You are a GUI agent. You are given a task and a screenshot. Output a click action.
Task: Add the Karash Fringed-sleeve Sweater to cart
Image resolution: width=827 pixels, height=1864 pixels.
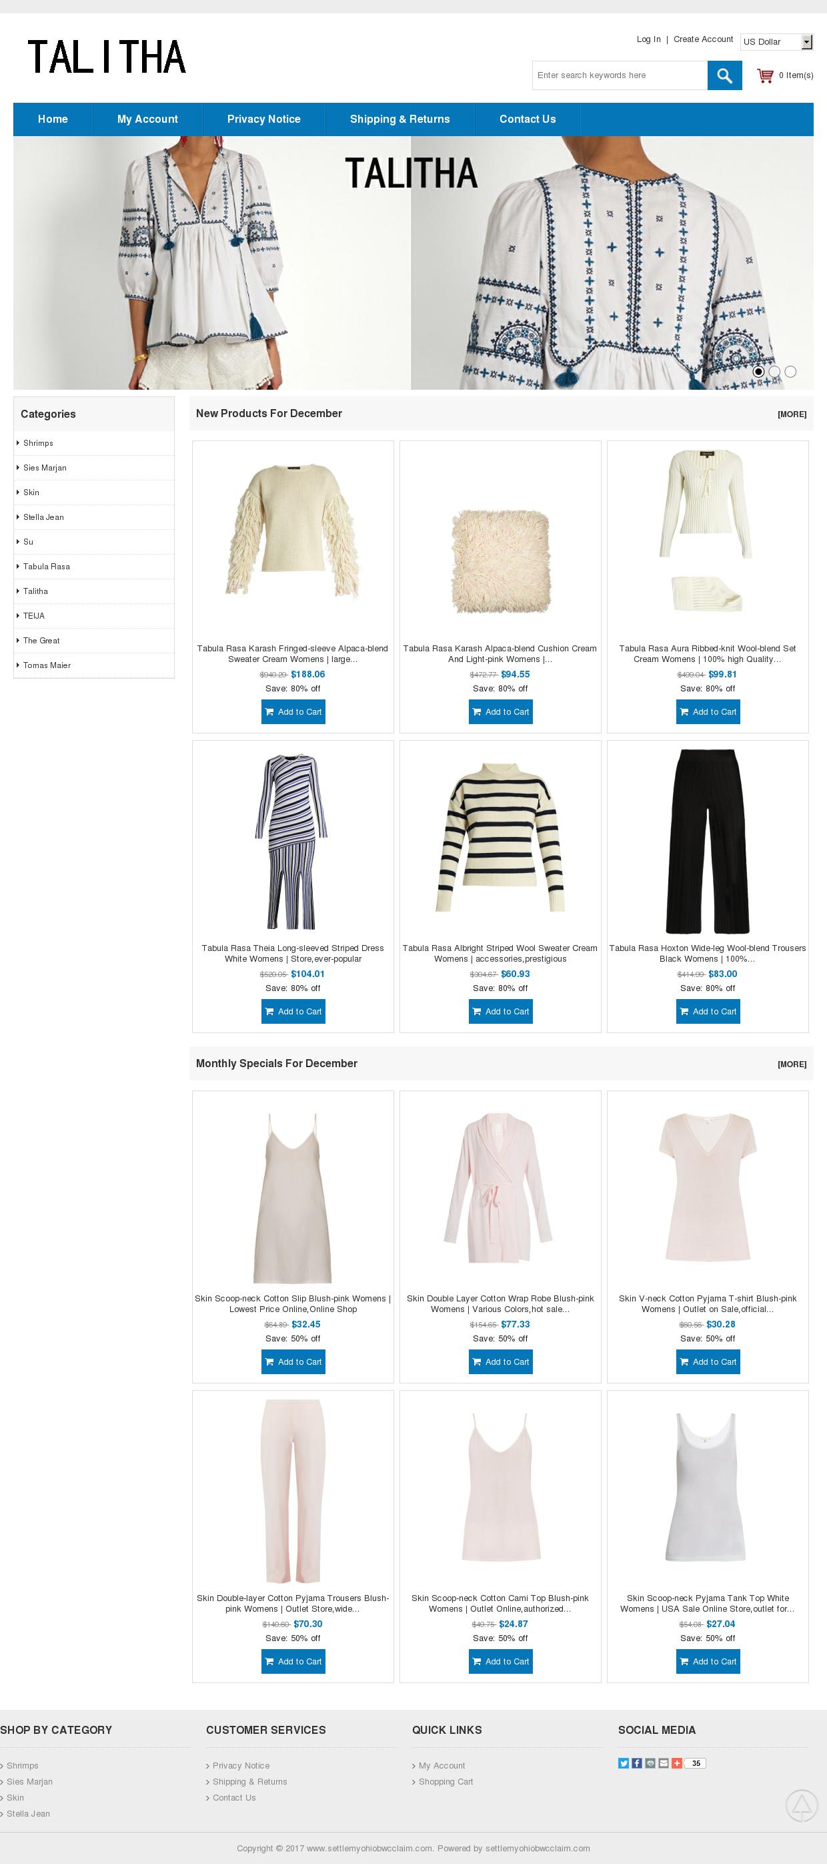coord(293,712)
